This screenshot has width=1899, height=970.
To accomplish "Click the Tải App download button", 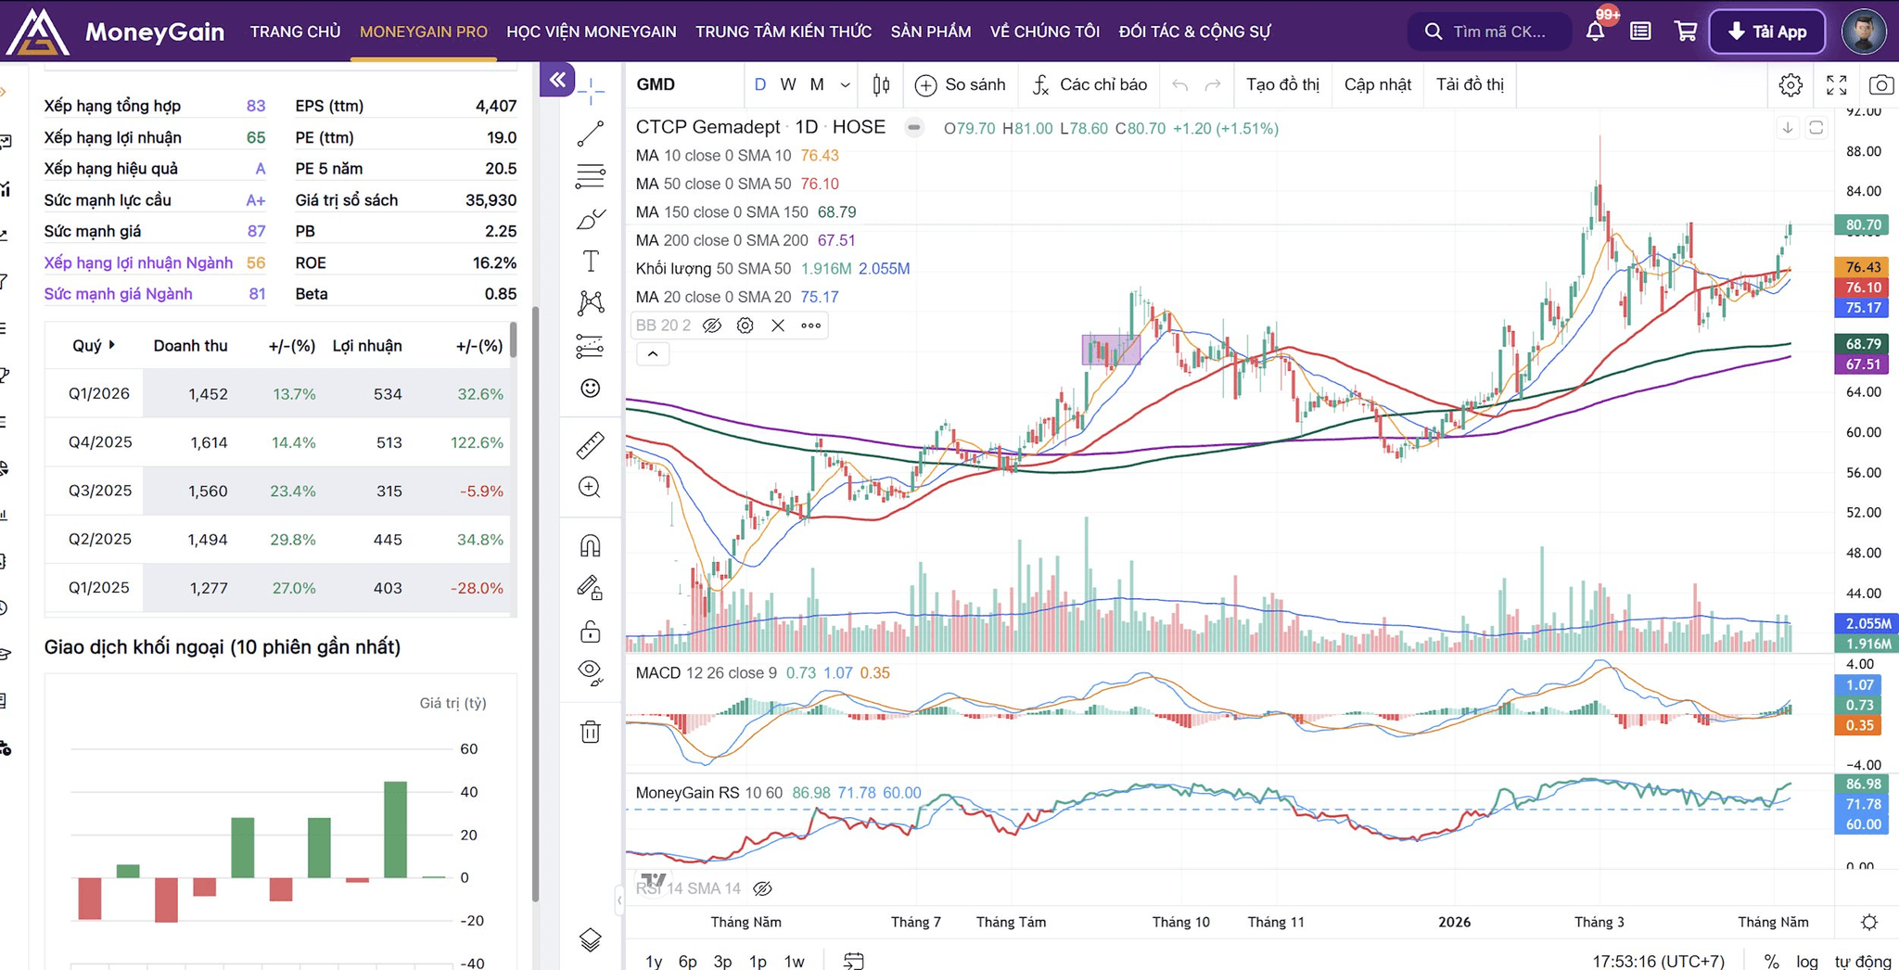I will click(1767, 32).
